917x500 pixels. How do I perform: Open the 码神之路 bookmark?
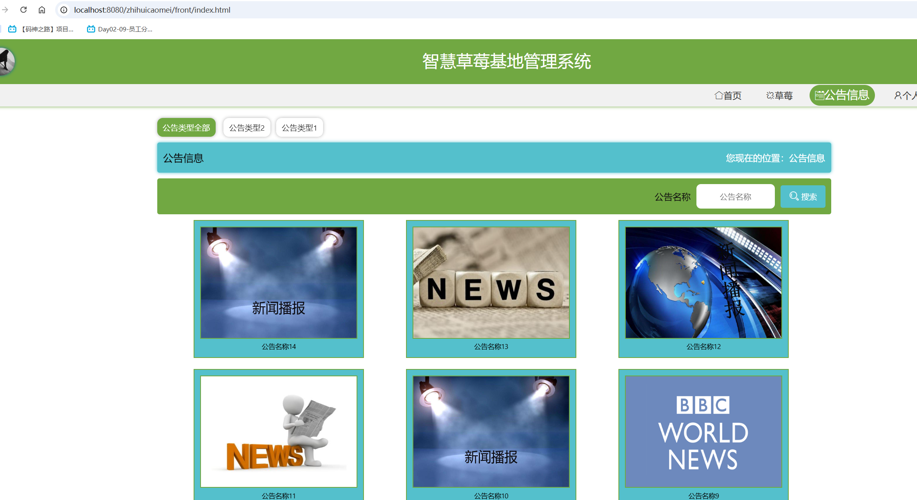(x=41, y=29)
